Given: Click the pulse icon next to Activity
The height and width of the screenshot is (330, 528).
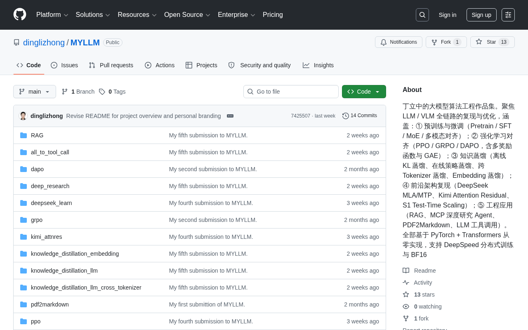Looking at the screenshot, I should tap(406, 283).
